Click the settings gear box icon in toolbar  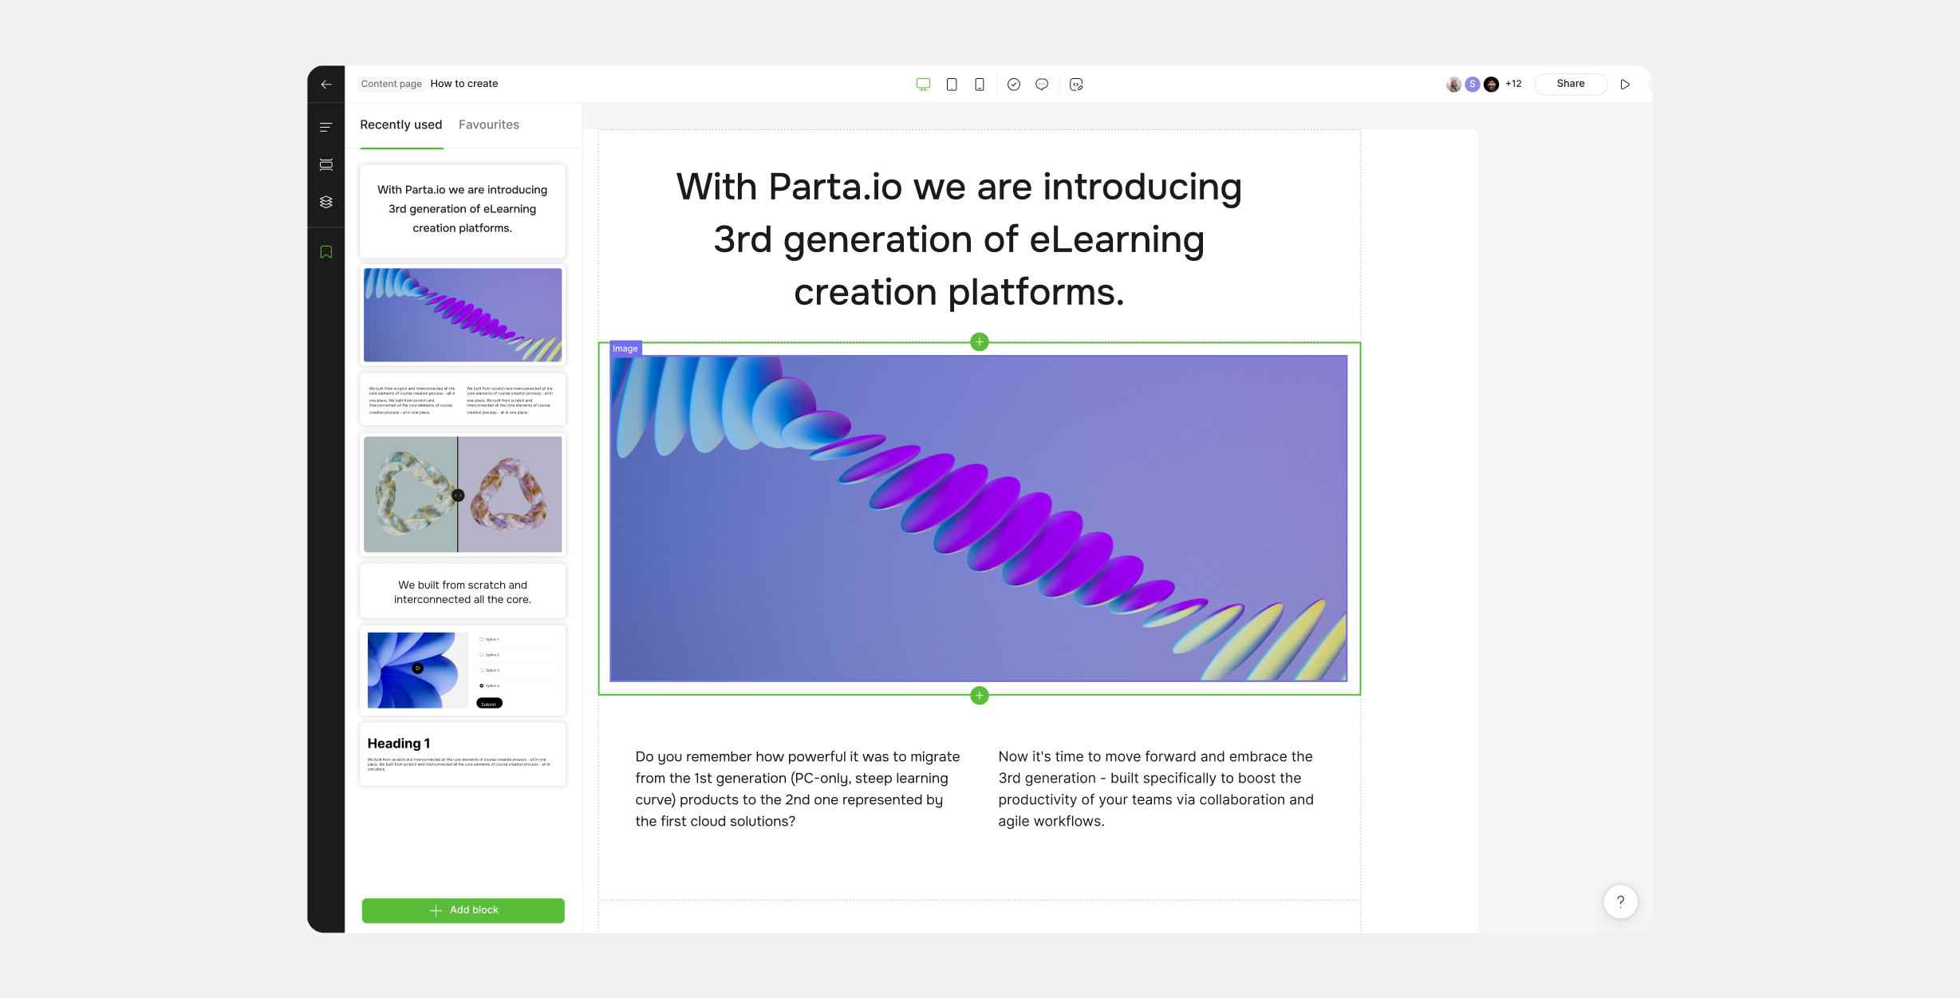1076,85
